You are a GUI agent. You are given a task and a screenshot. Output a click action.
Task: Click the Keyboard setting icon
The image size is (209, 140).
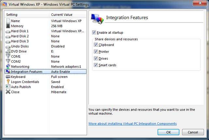[x=8, y=77]
